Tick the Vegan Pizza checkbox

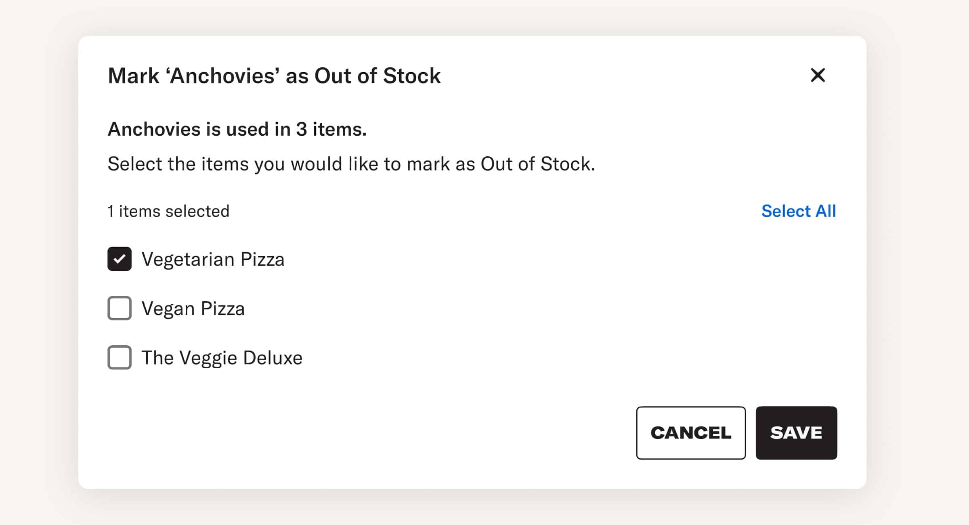coord(120,308)
